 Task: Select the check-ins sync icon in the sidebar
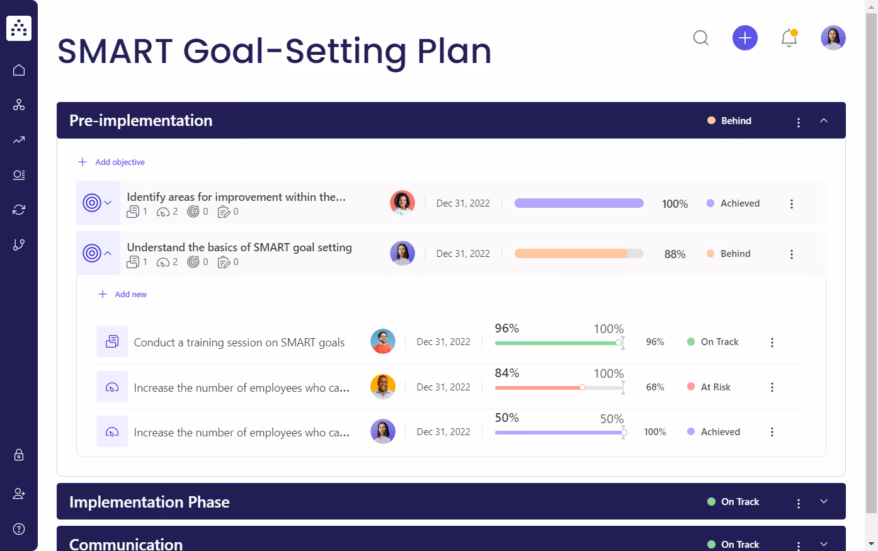click(19, 209)
